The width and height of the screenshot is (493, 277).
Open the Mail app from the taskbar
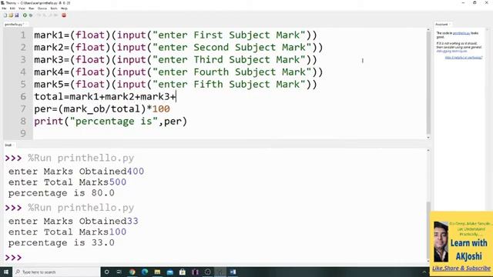tap(169, 272)
